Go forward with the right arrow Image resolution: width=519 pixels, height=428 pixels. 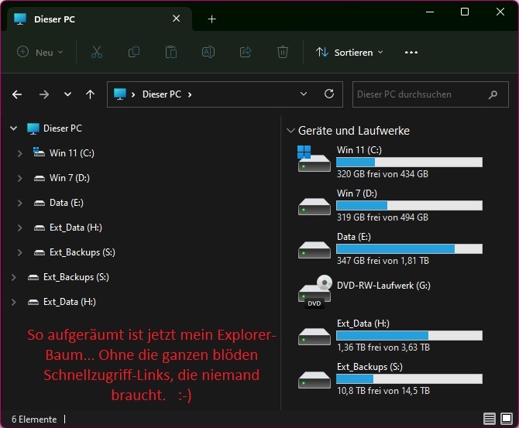[43, 94]
